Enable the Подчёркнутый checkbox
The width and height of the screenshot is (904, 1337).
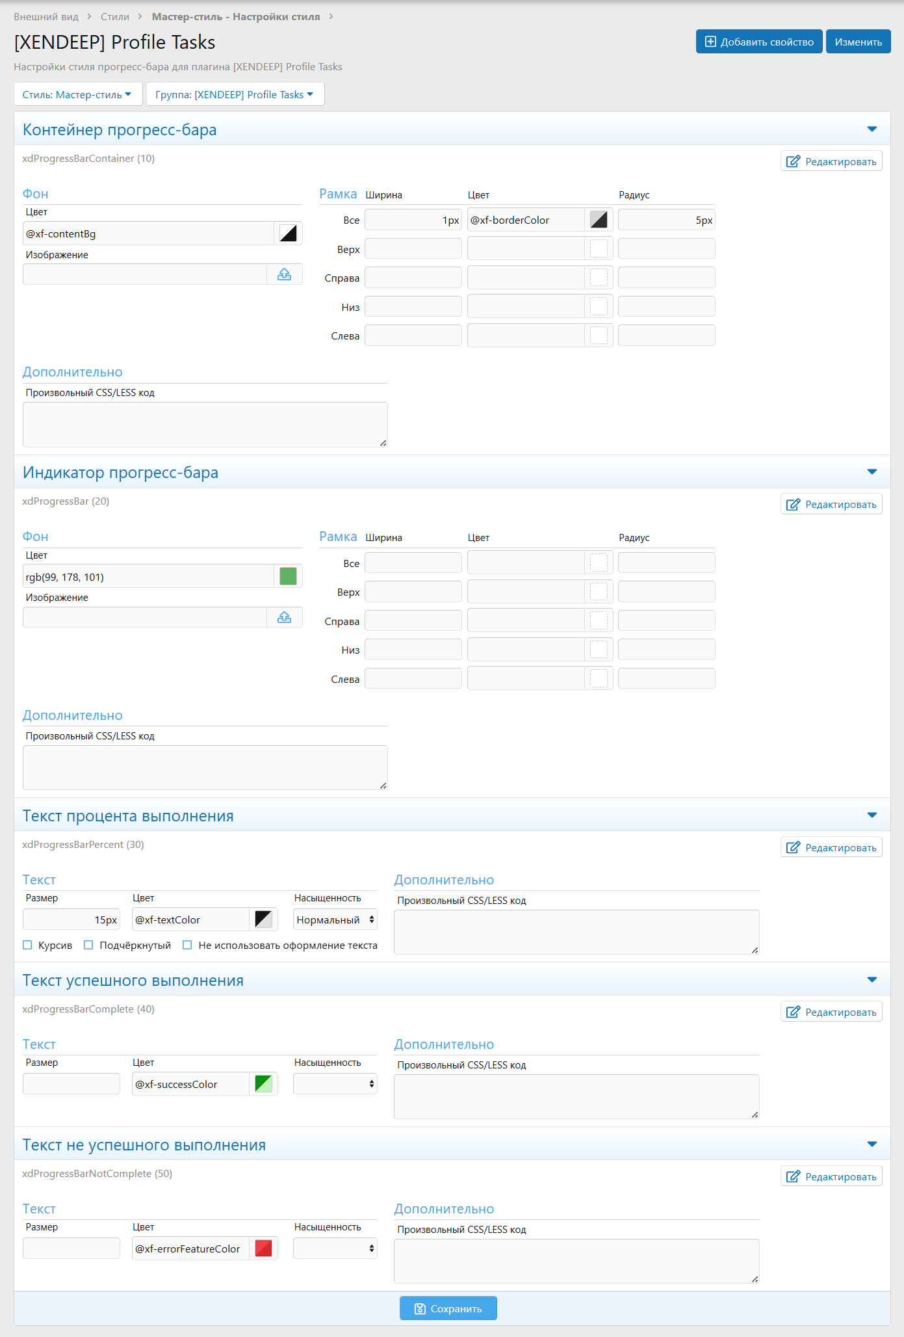88,945
